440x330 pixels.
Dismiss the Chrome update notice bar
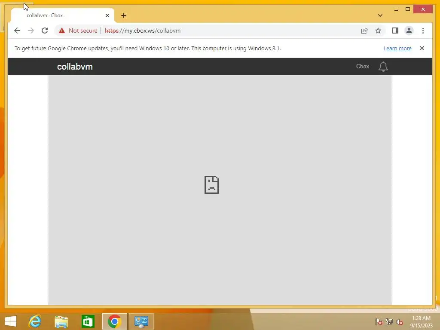[422, 48]
